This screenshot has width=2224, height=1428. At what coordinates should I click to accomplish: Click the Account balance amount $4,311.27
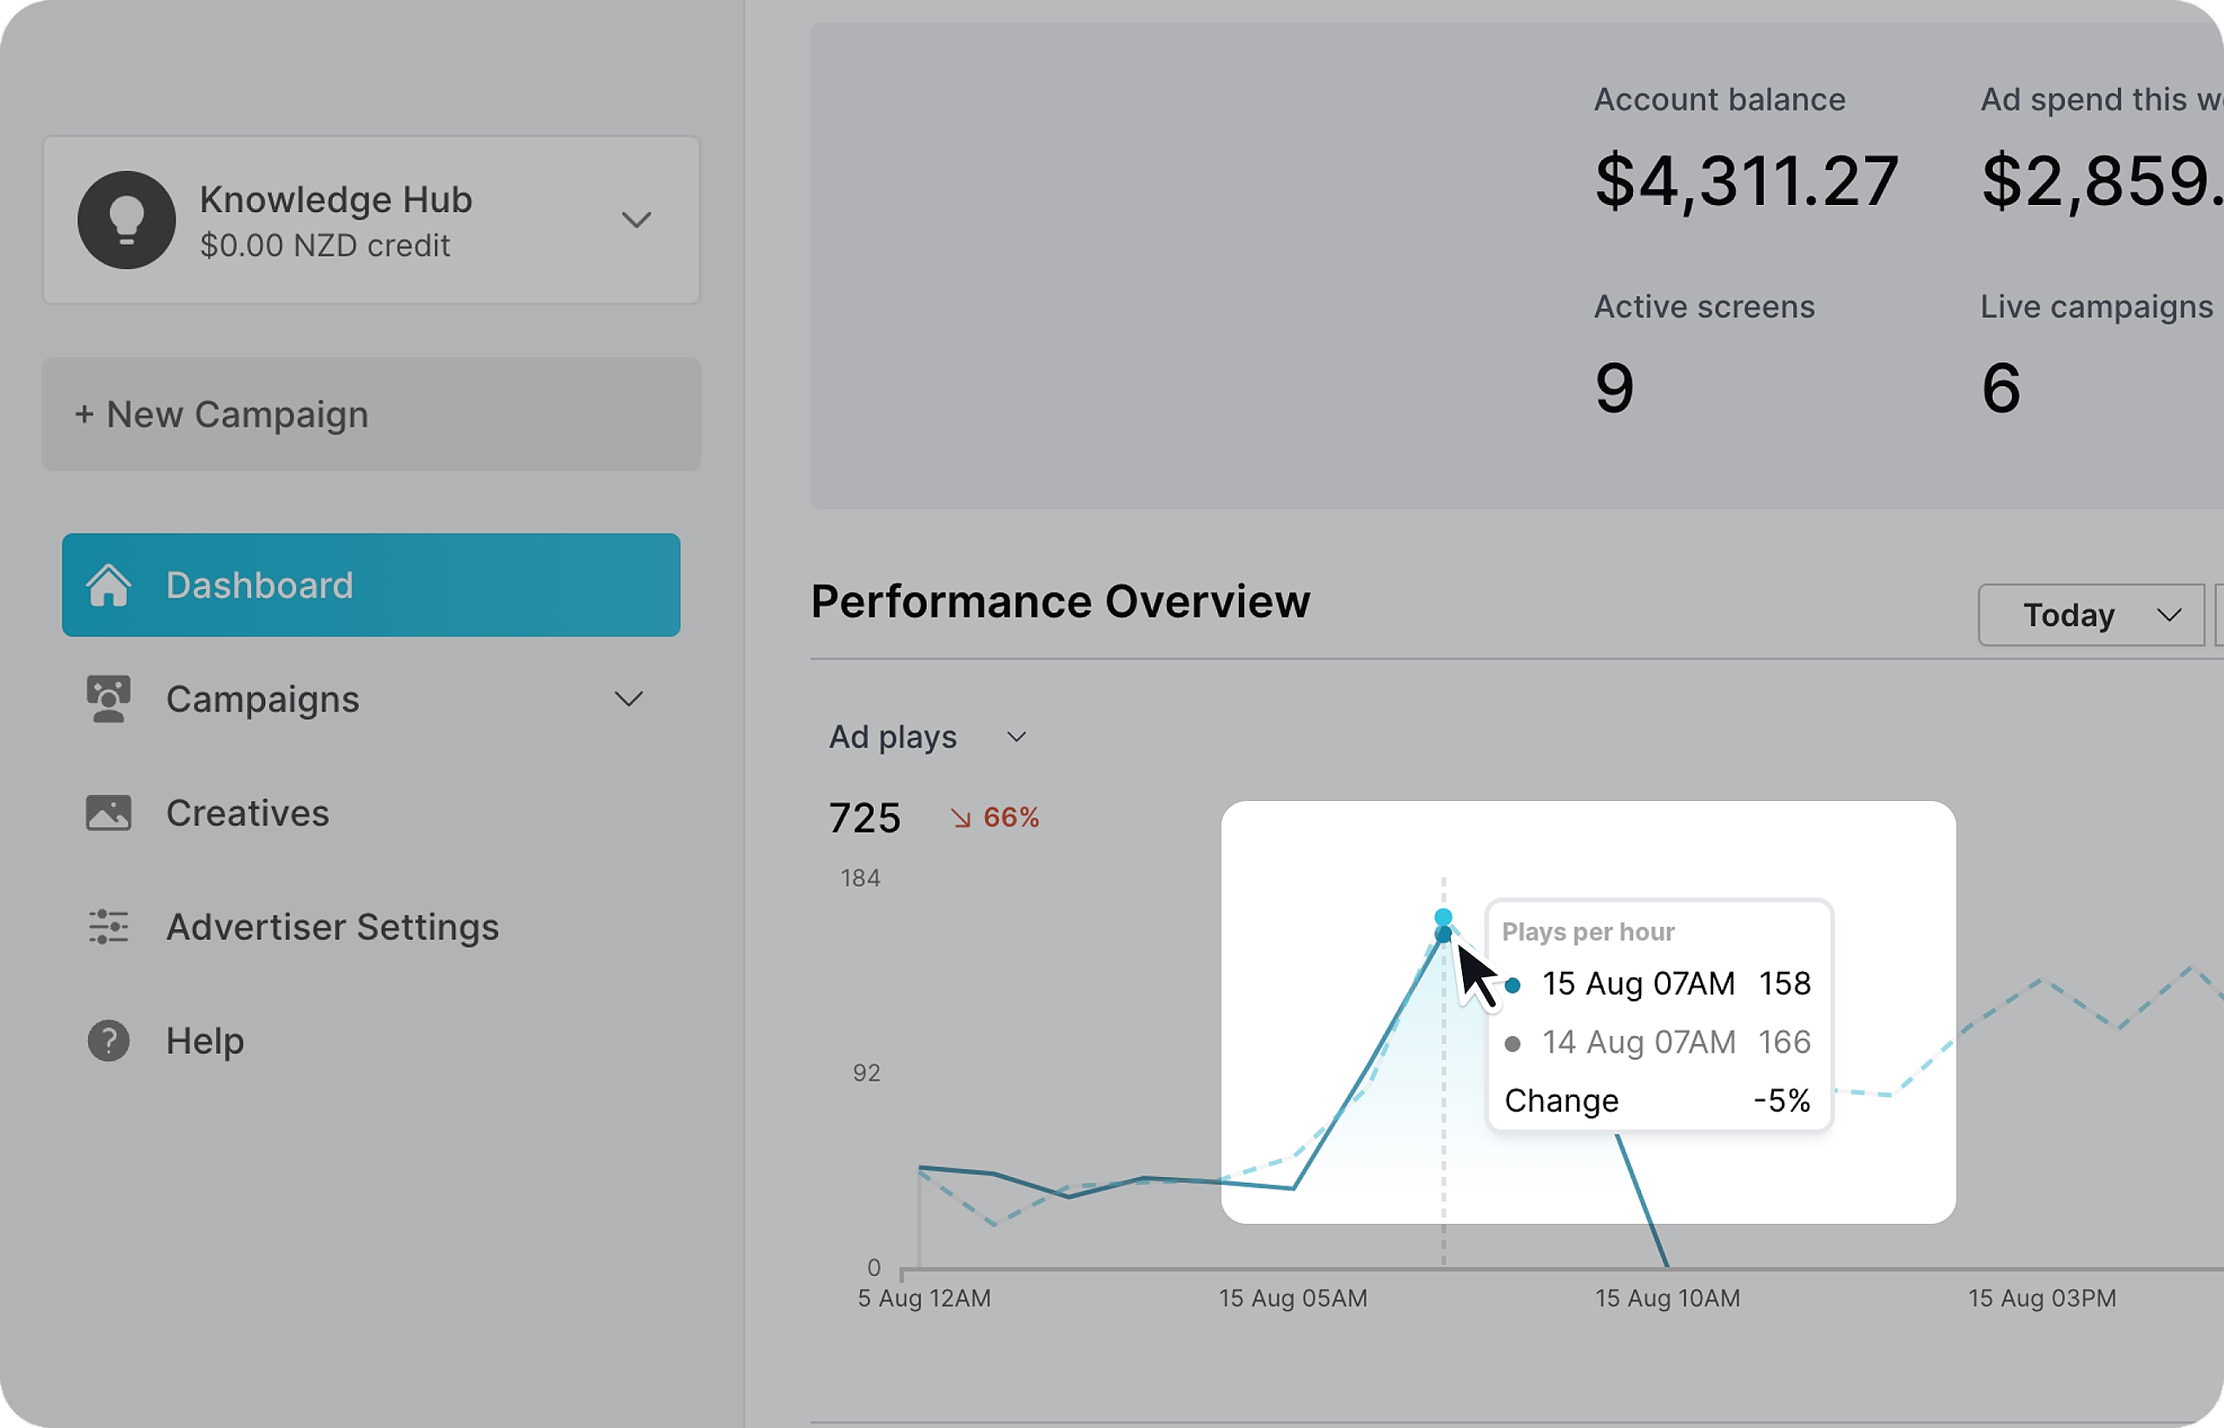click(1745, 181)
